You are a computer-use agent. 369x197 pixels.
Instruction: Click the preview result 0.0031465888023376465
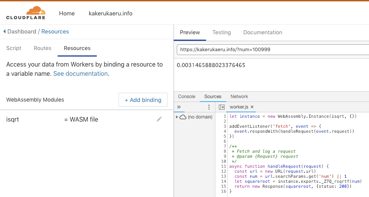pos(211,65)
